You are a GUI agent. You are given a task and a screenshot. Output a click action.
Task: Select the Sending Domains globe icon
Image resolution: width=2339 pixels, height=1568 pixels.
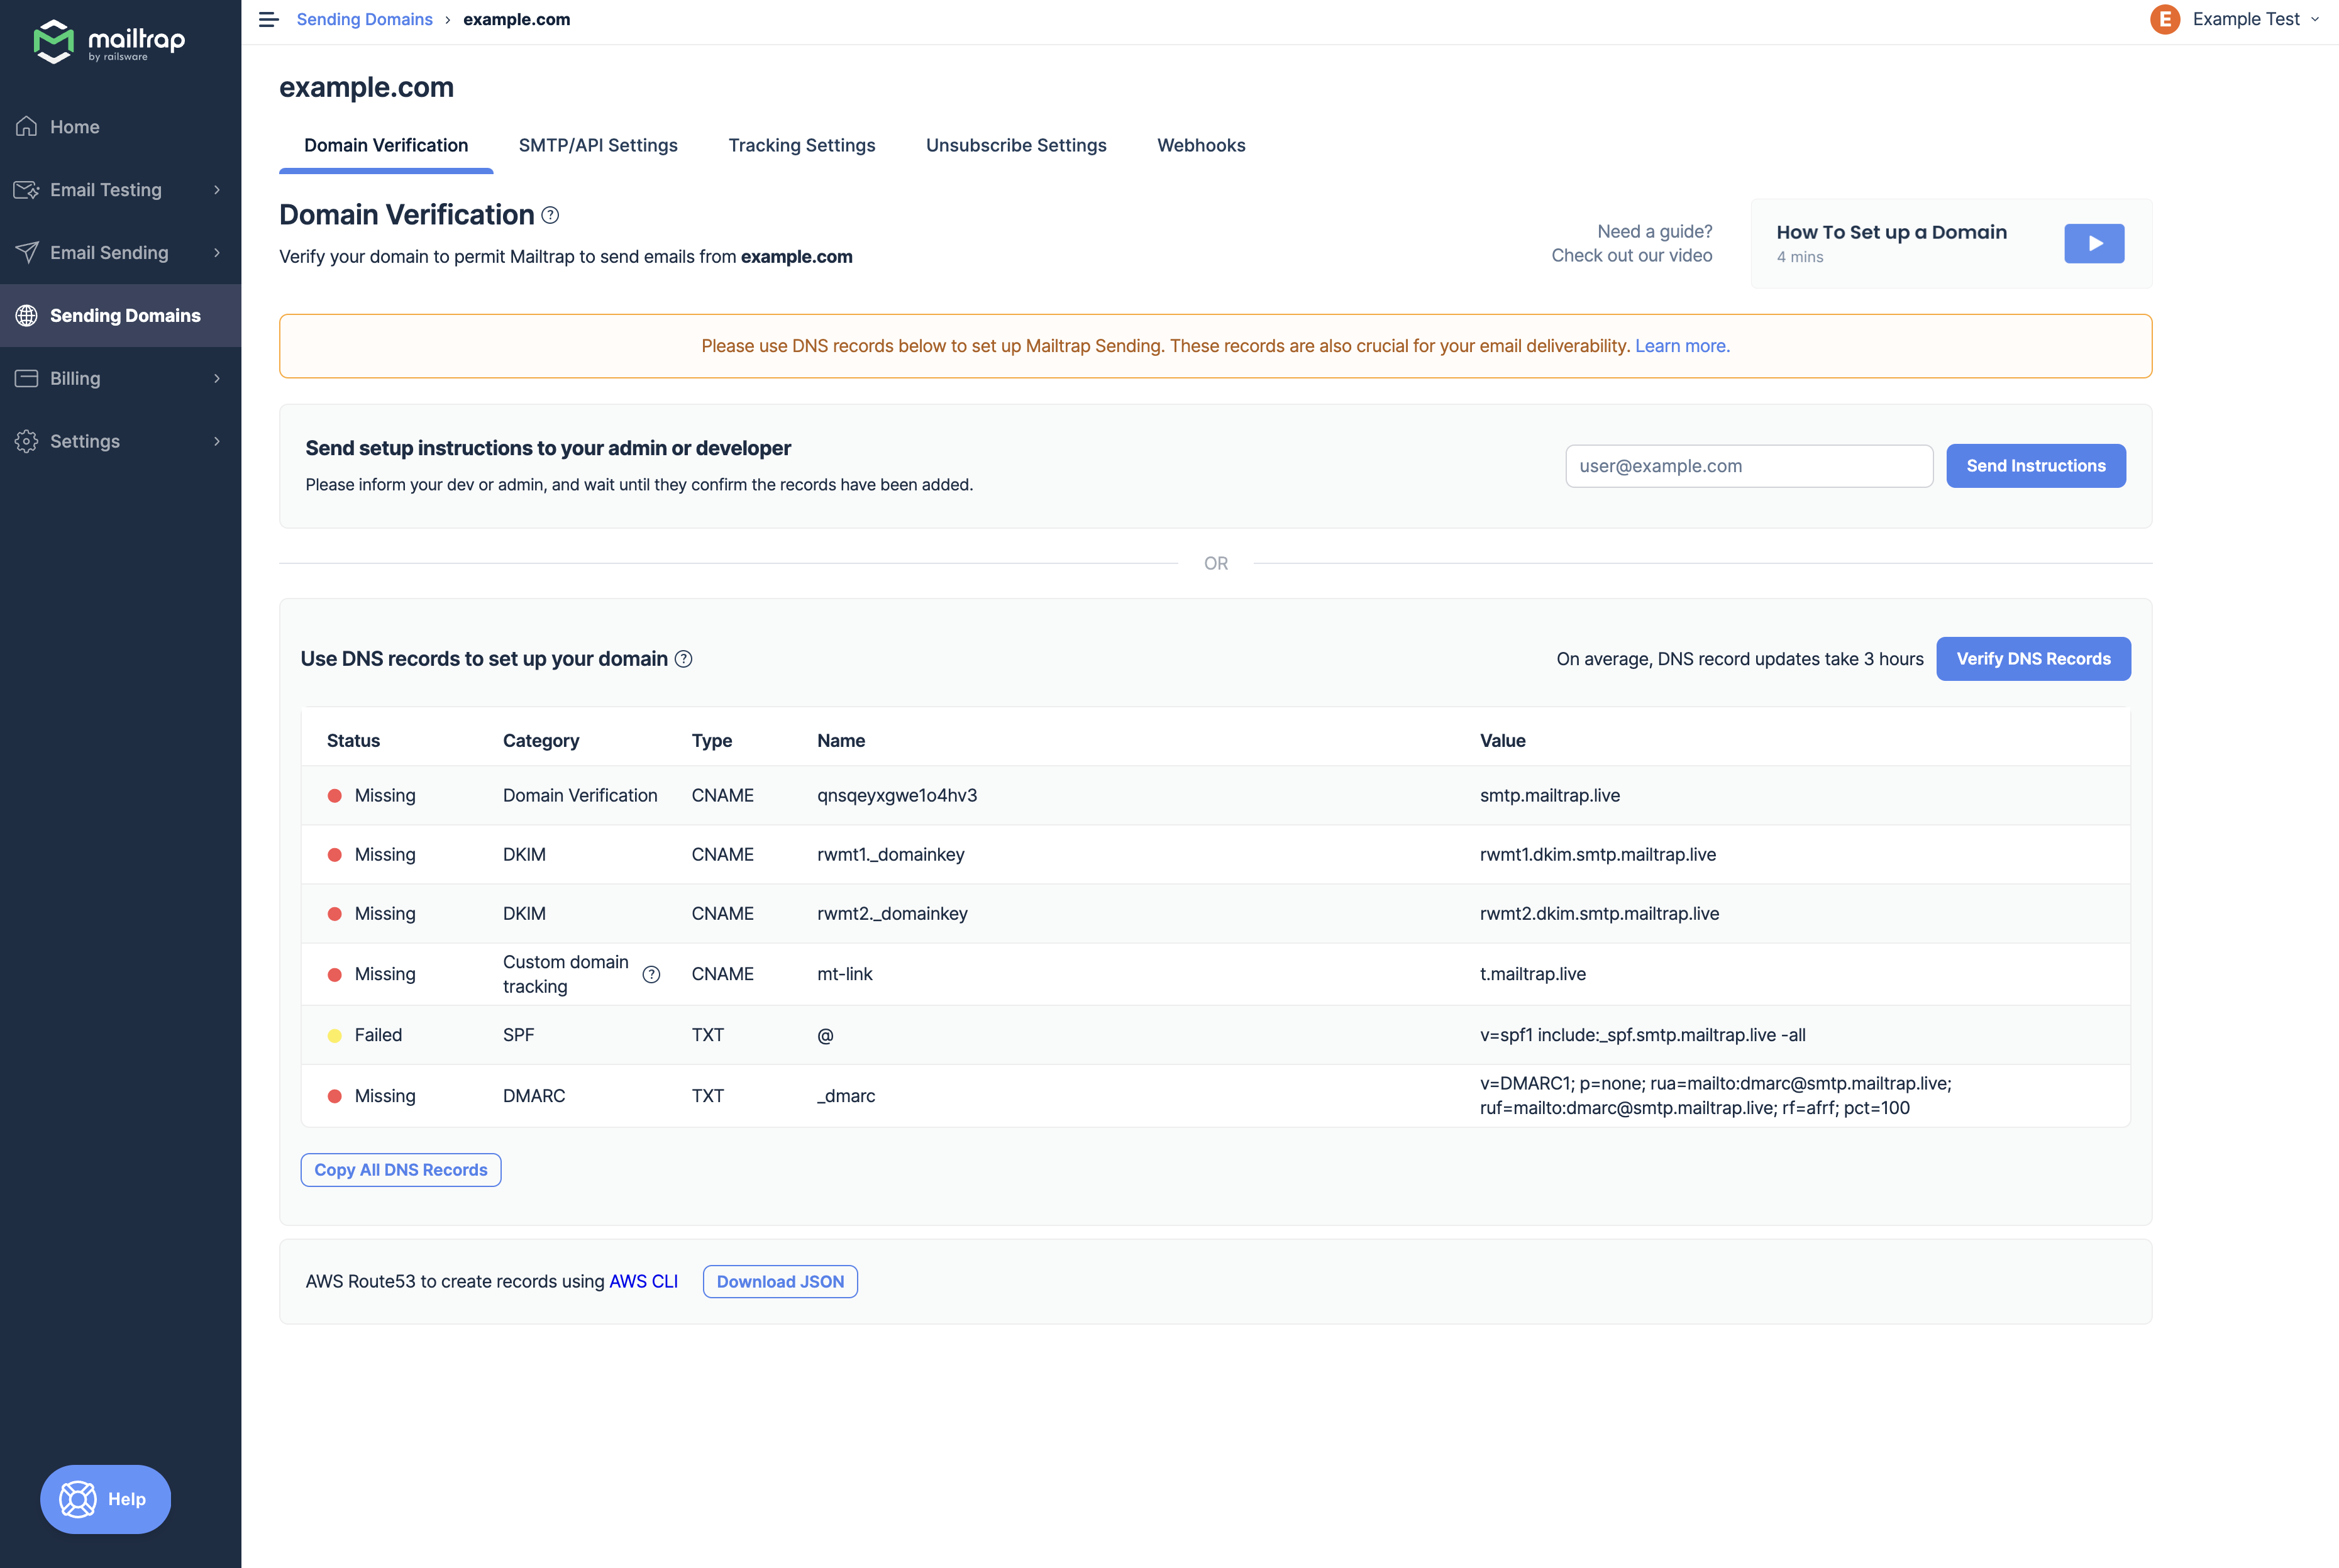[x=28, y=315]
